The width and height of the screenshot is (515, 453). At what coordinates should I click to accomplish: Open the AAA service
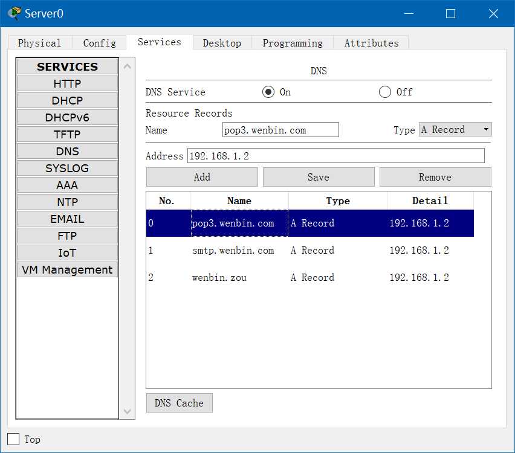coord(67,185)
